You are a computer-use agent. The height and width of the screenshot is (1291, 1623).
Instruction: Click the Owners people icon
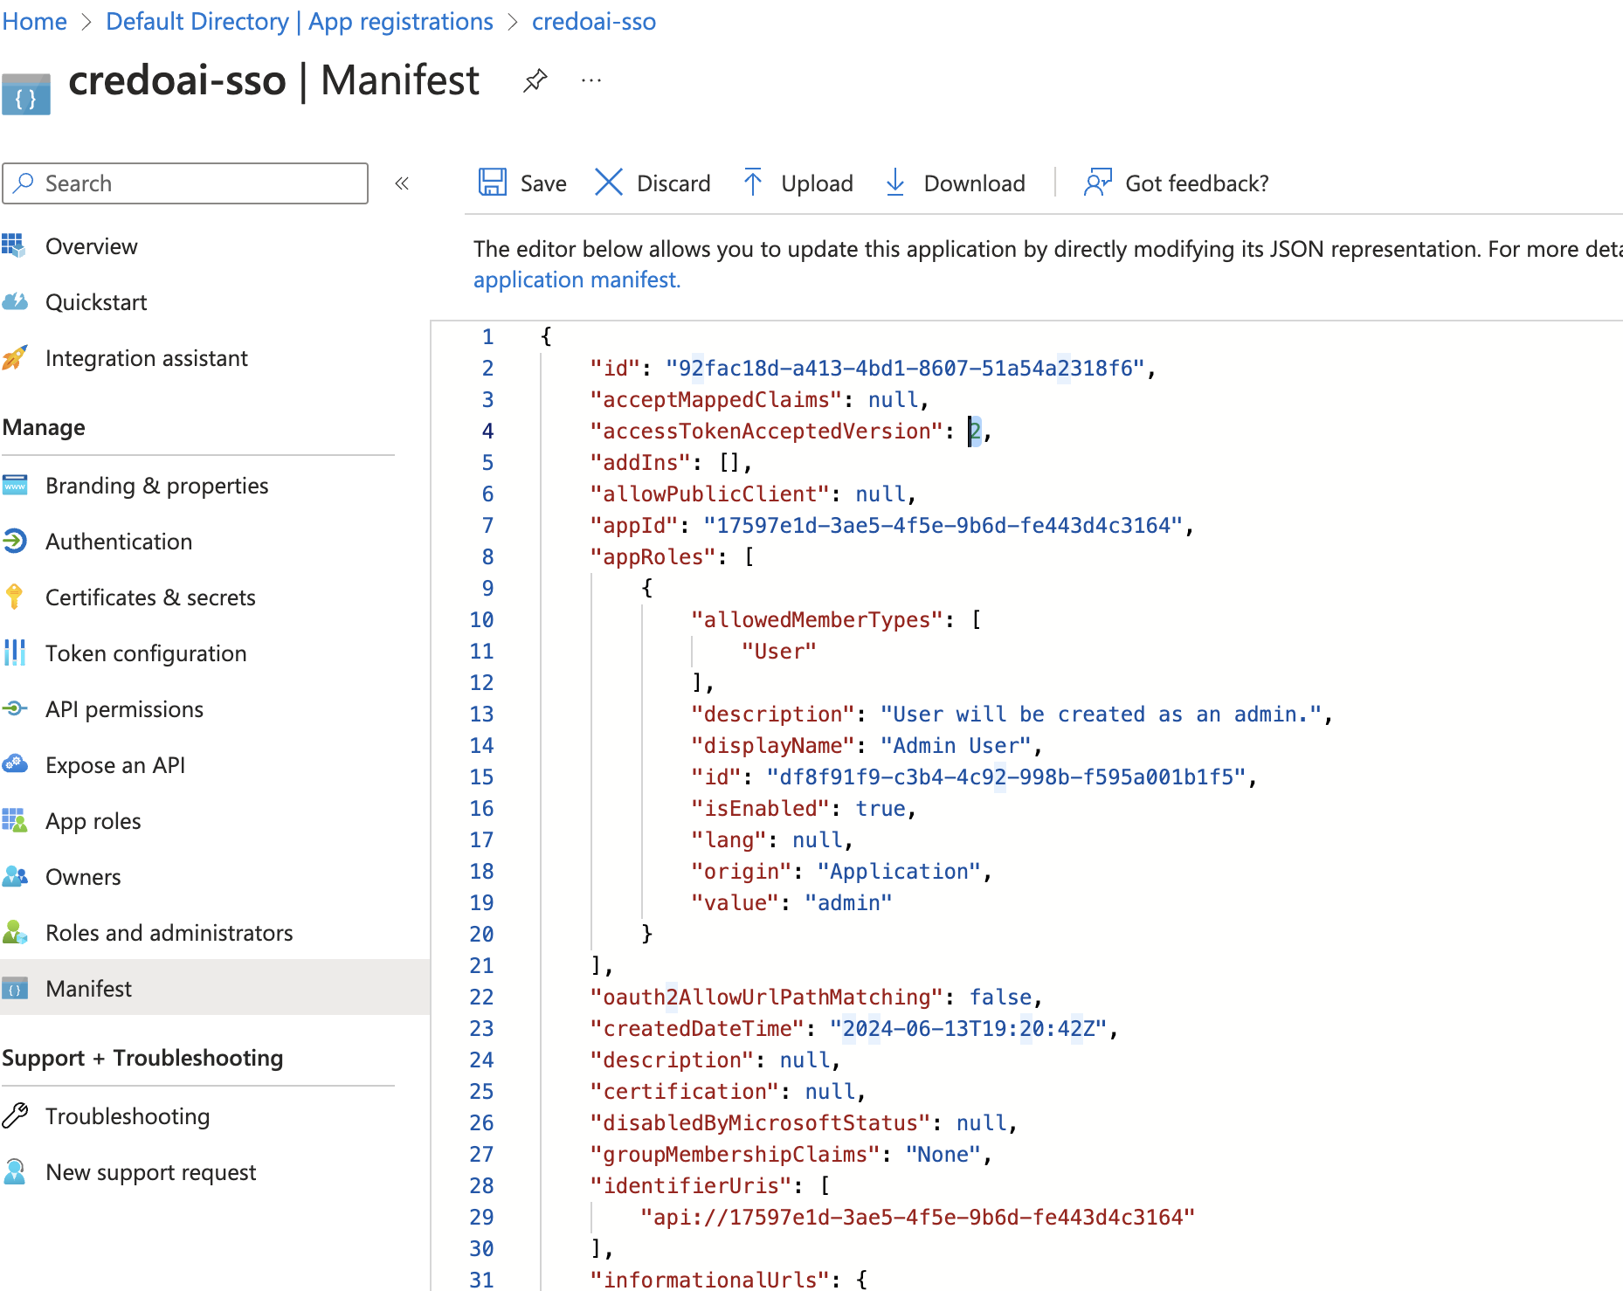pyautogui.click(x=15, y=877)
